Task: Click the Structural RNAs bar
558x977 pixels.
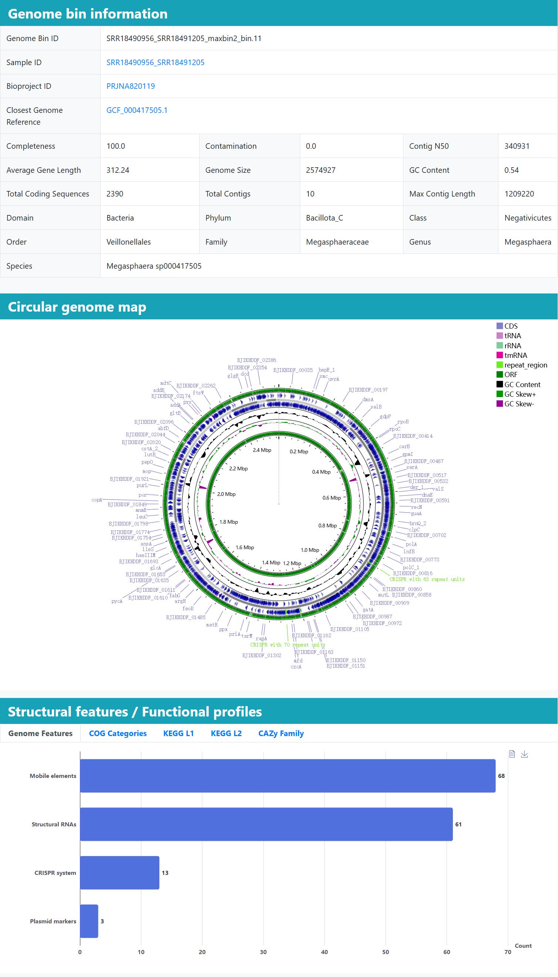Action: click(x=266, y=824)
